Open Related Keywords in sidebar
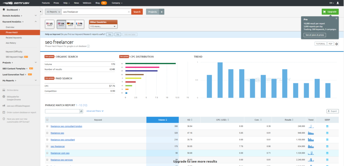This screenshot has height=166, width=344. 14,38
